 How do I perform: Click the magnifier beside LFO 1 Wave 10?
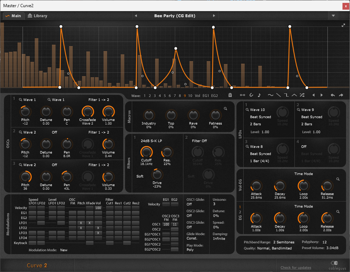point(247,110)
